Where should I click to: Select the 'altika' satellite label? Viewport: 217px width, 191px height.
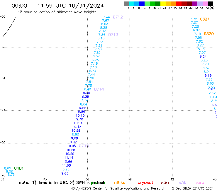[x=120, y=182]
